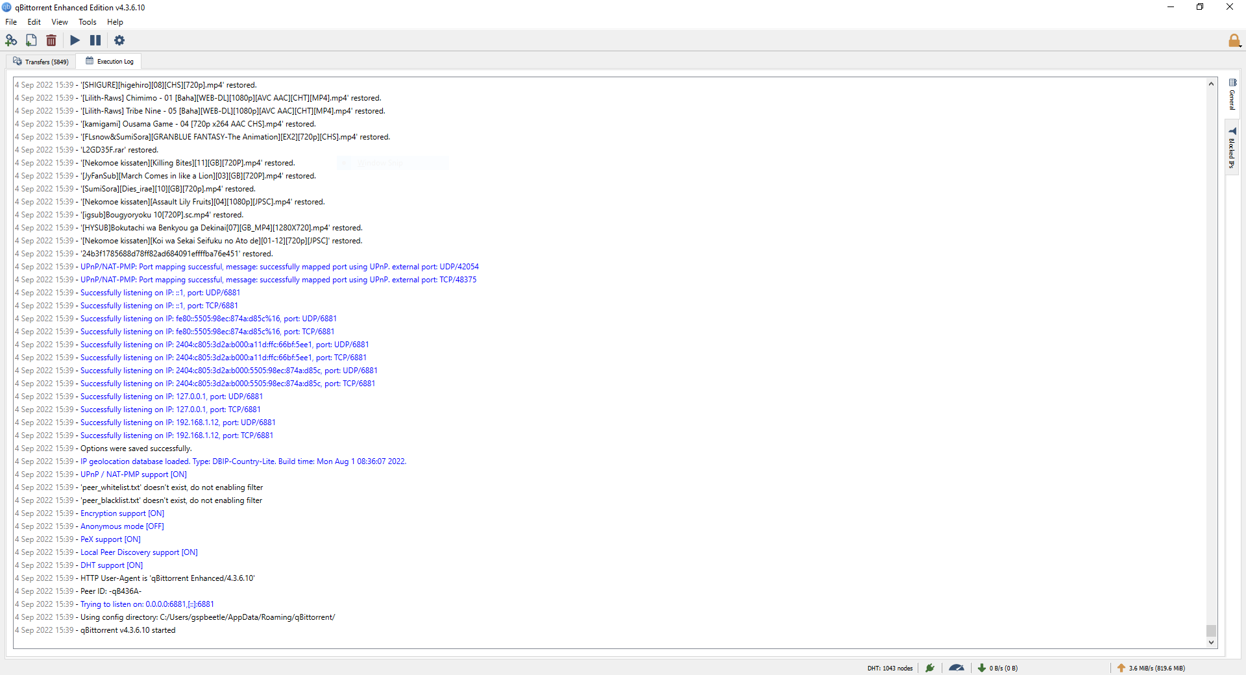Select UPnP mapping external port TCP/48375 line
The height and width of the screenshot is (675, 1246).
pos(246,280)
